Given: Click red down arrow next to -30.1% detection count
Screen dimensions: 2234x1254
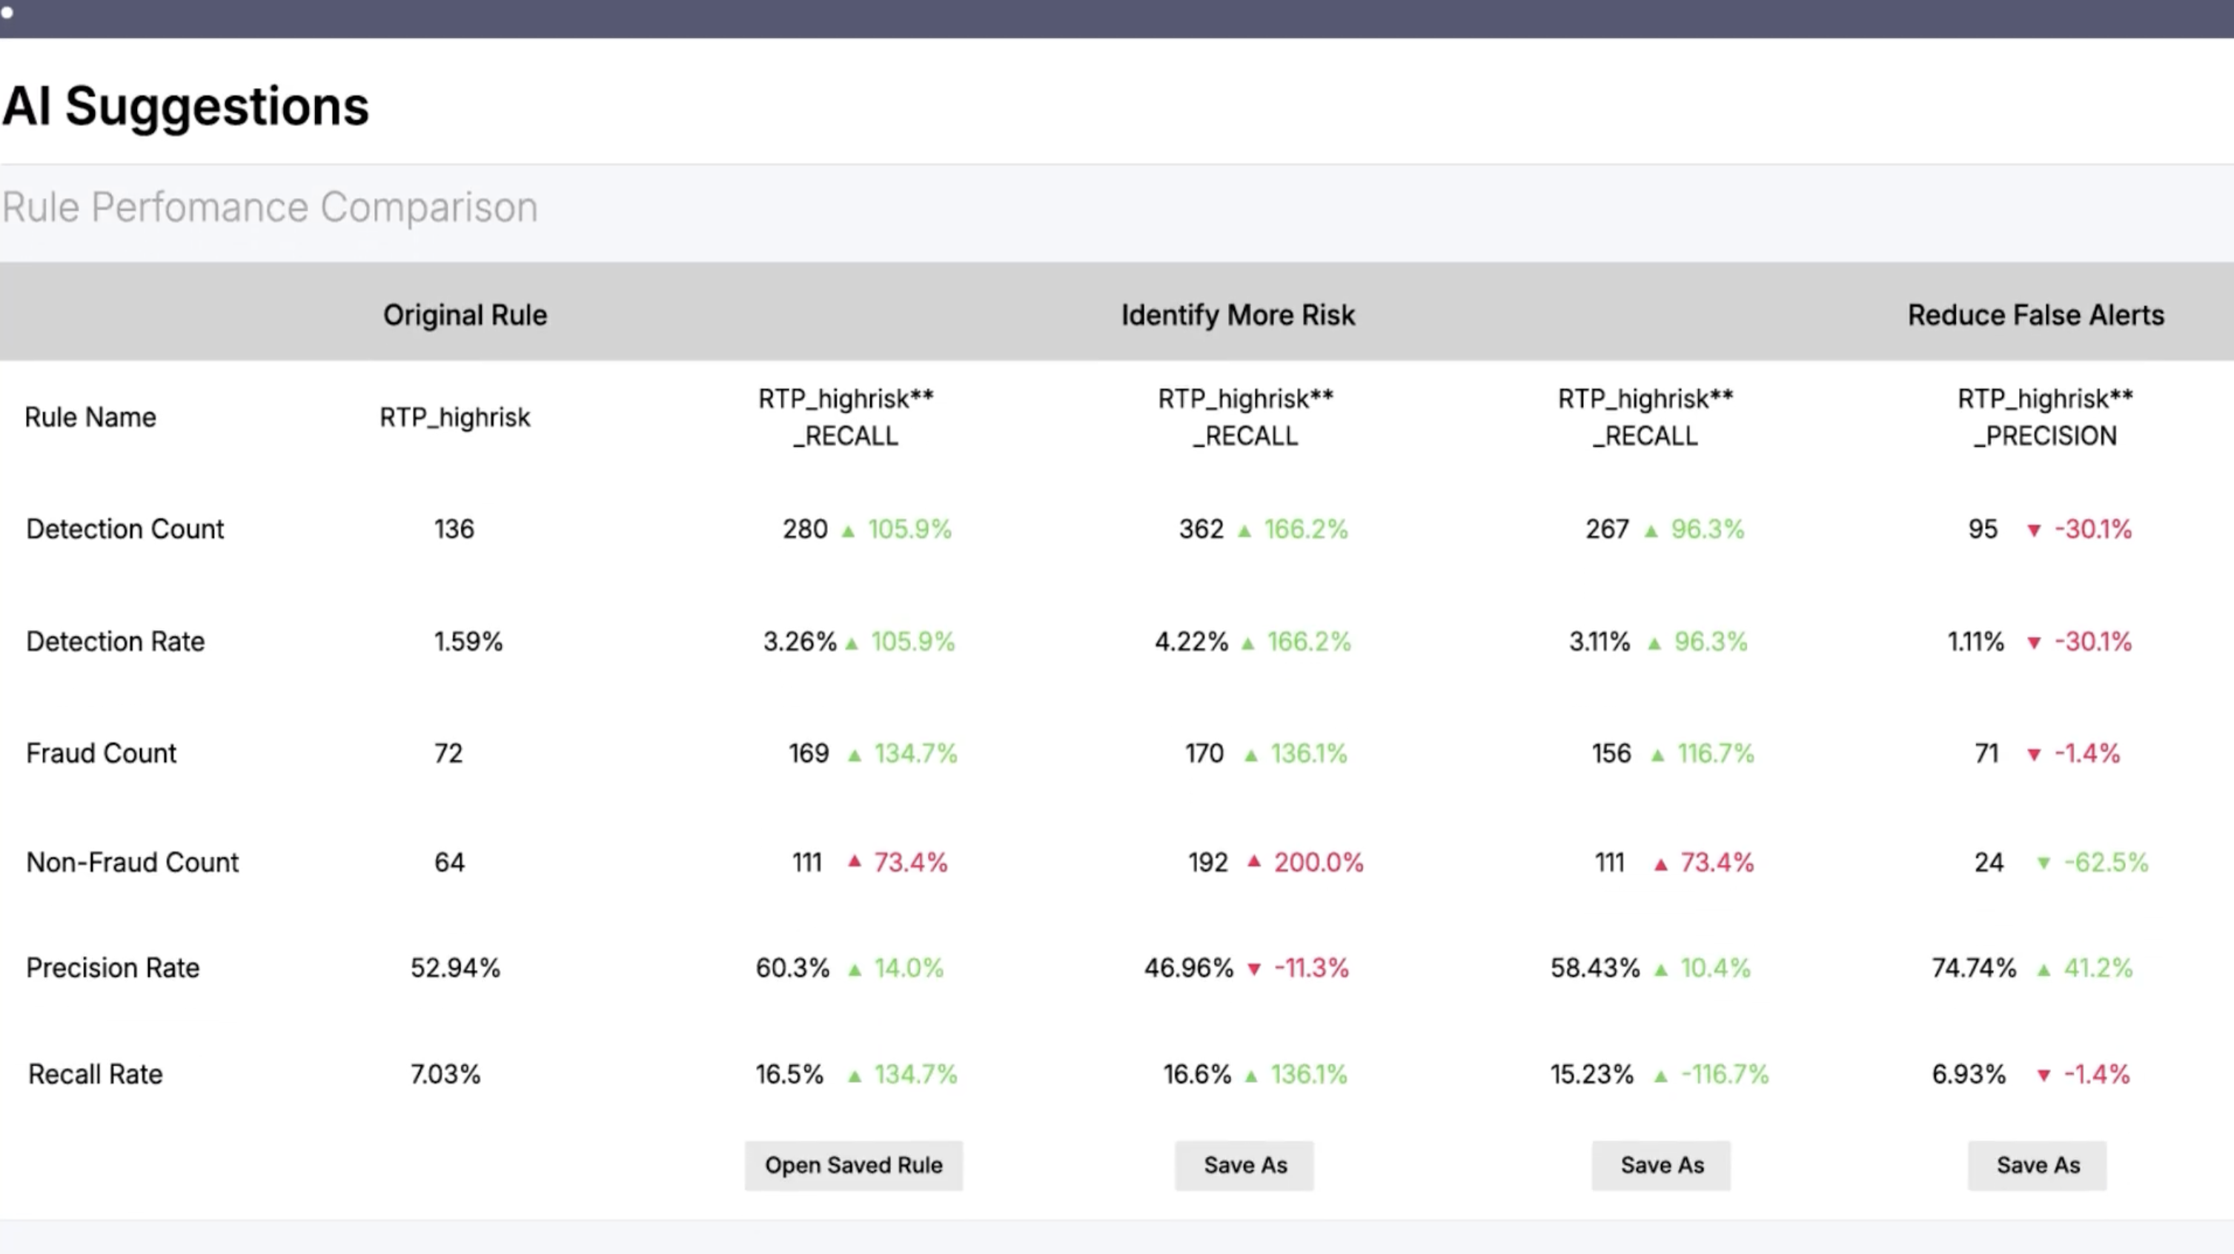Looking at the screenshot, I should pos(2034,531).
